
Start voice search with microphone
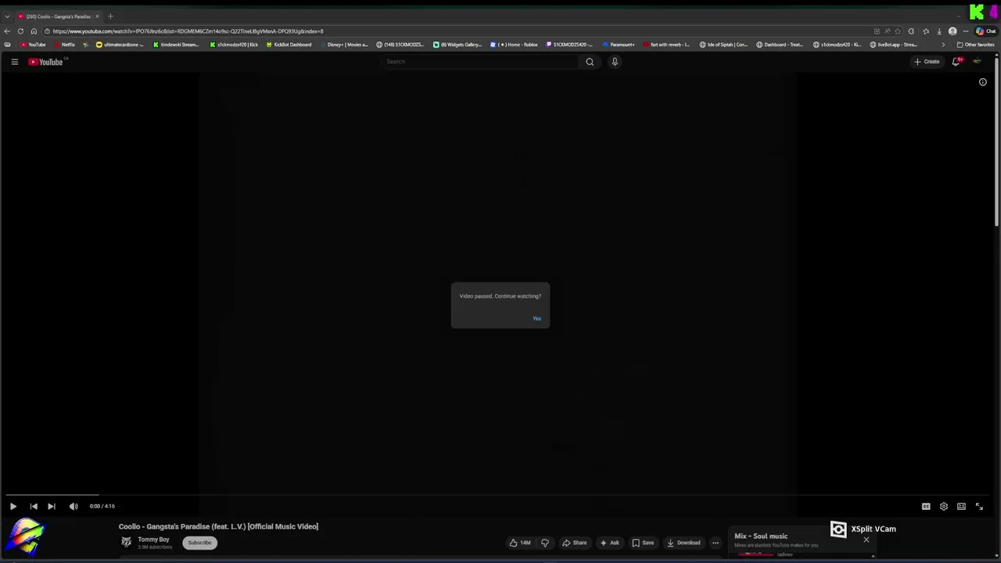tap(615, 62)
